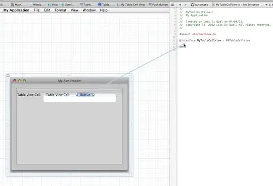Open the Format menu in designed menu bar
273x186 pixels.
61,10
